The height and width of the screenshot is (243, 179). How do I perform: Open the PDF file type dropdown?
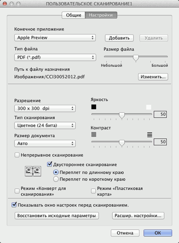(55, 57)
